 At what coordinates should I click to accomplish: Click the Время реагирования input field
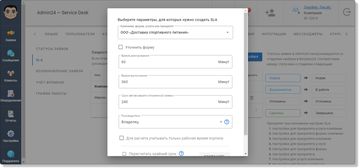tap(175, 62)
